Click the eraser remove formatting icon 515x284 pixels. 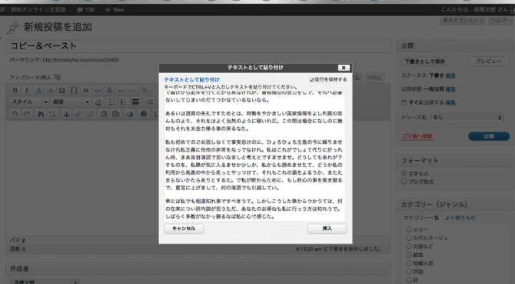(x=98, y=102)
